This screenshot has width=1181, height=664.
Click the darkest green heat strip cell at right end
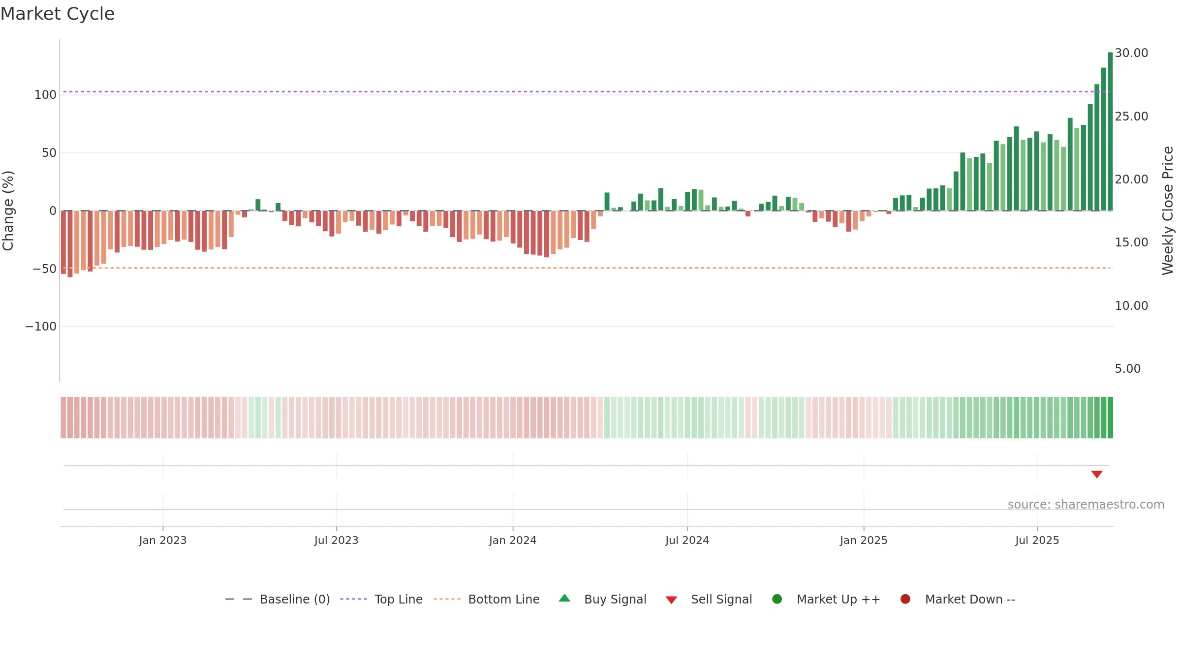coord(1110,418)
